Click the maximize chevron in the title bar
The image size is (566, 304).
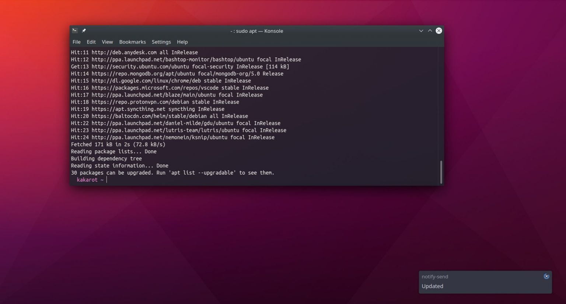[430, 31]
